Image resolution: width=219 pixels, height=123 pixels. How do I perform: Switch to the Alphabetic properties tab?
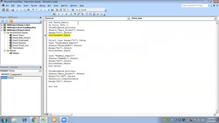pos(5,74)
